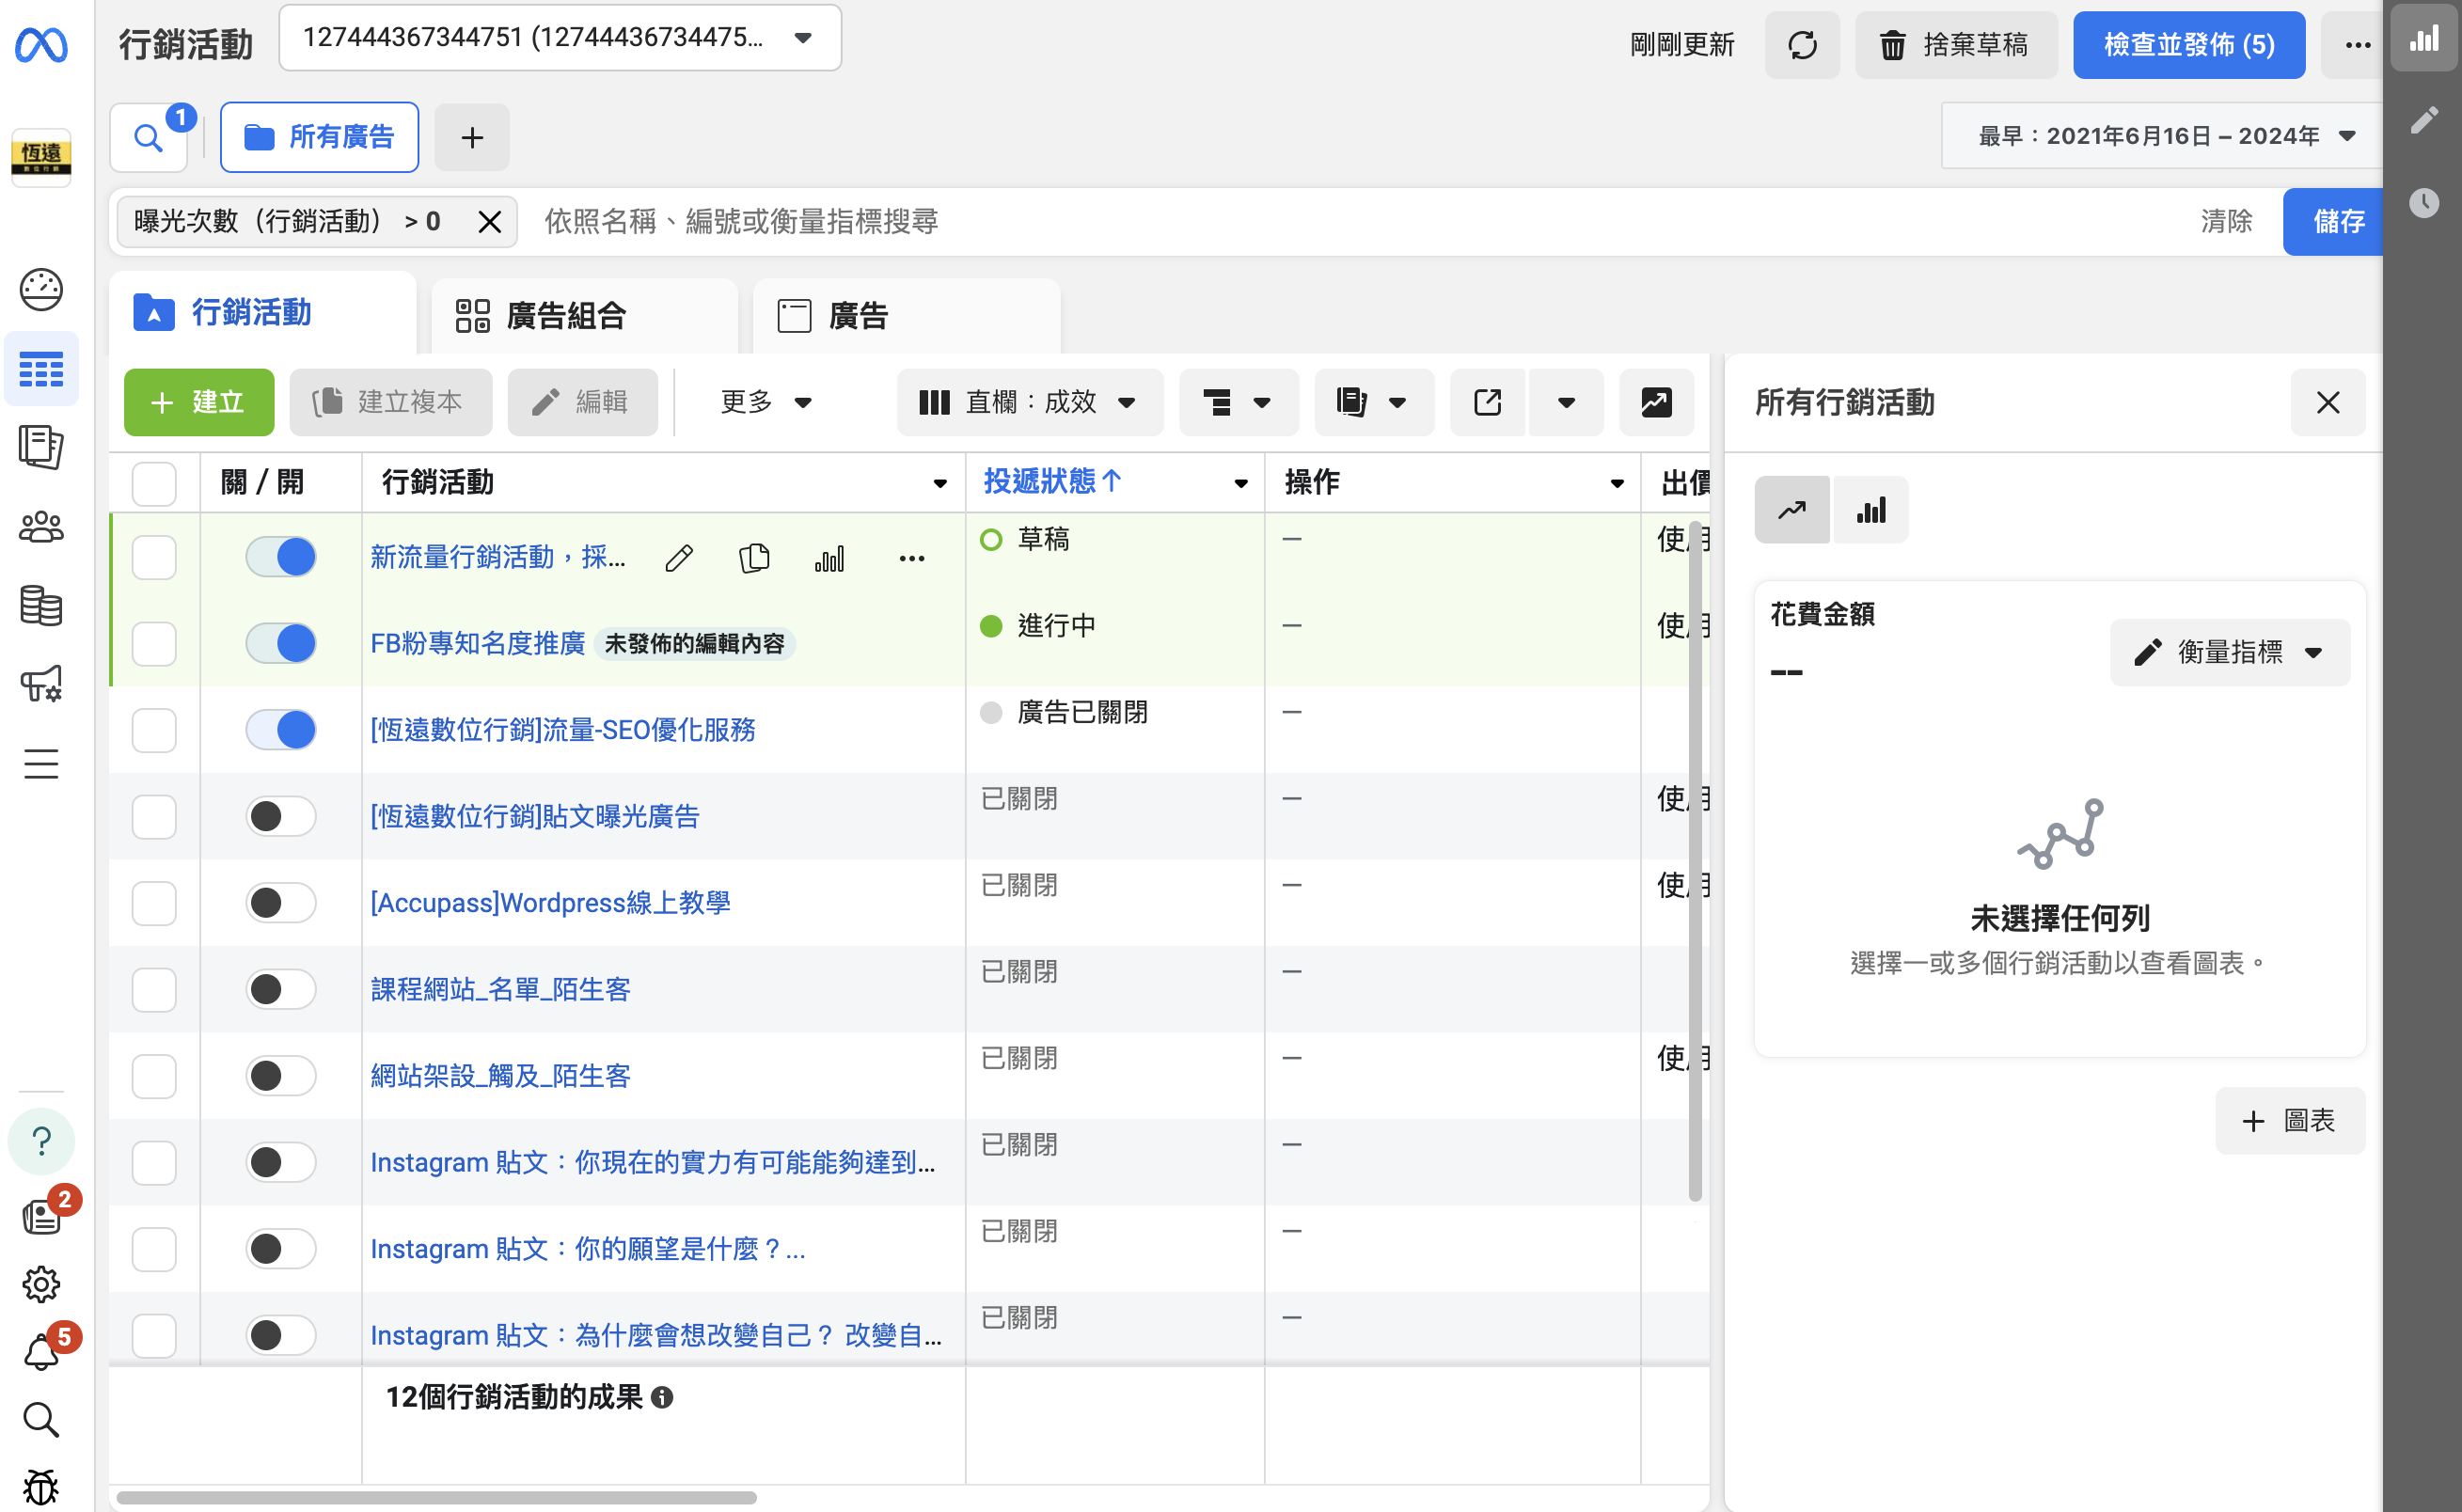Screen dimensions: 2462x1512
Task: Click the green 建立 button
Action: click(198, 402)
